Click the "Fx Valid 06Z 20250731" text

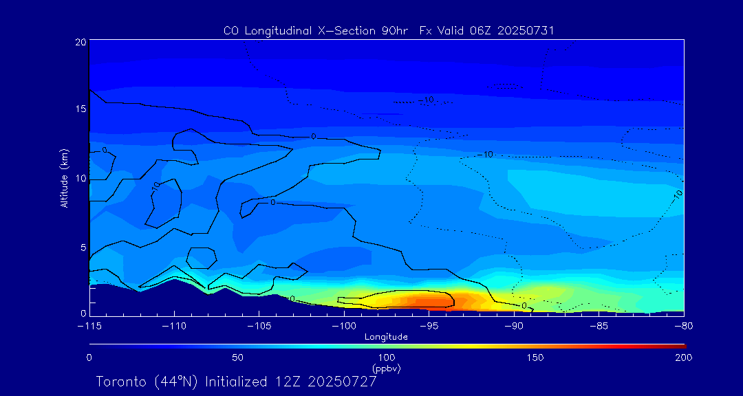(486, 31)
